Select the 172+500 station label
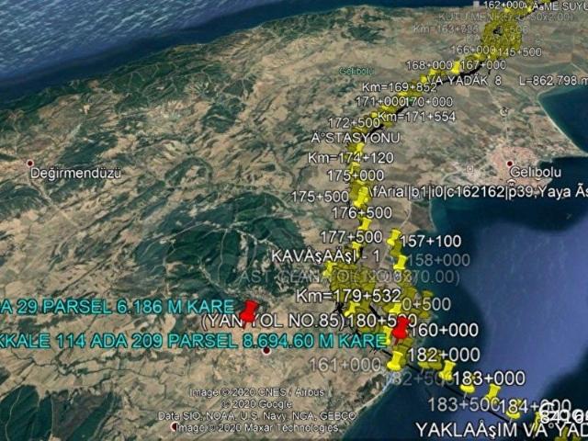This screenshot has height=441, width=588. pos(354,122)
